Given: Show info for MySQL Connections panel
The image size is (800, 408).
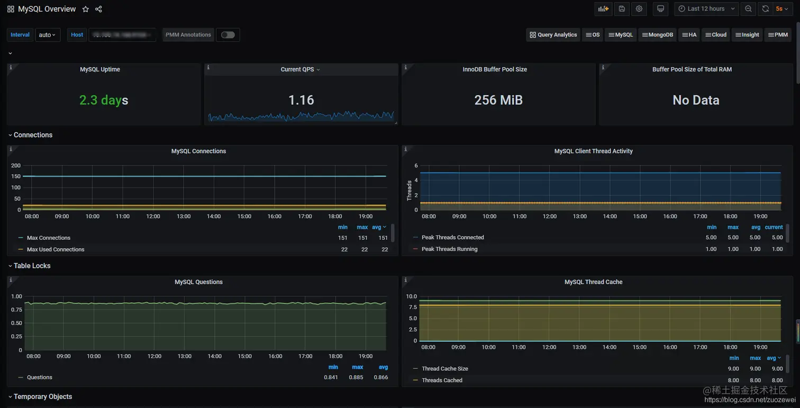Looking at the screenshot, I should 11,149.
